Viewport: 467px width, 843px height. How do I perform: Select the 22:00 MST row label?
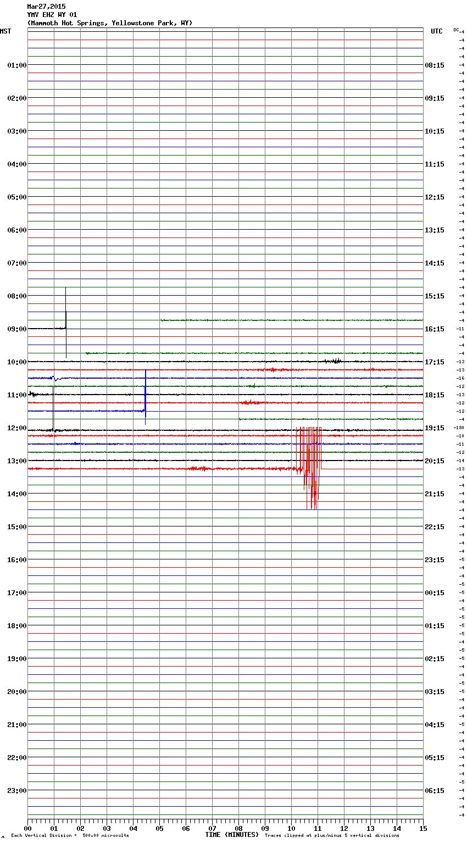pos(17,758)
